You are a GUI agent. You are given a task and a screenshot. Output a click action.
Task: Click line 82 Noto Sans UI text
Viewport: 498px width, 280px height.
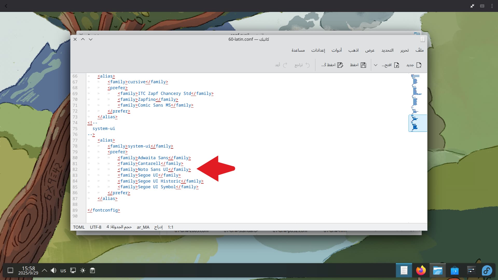pyautogui.click(x=153, y=169)
